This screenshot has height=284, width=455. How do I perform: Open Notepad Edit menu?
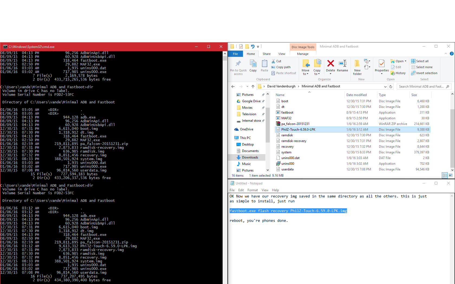[x=241, y=190]
